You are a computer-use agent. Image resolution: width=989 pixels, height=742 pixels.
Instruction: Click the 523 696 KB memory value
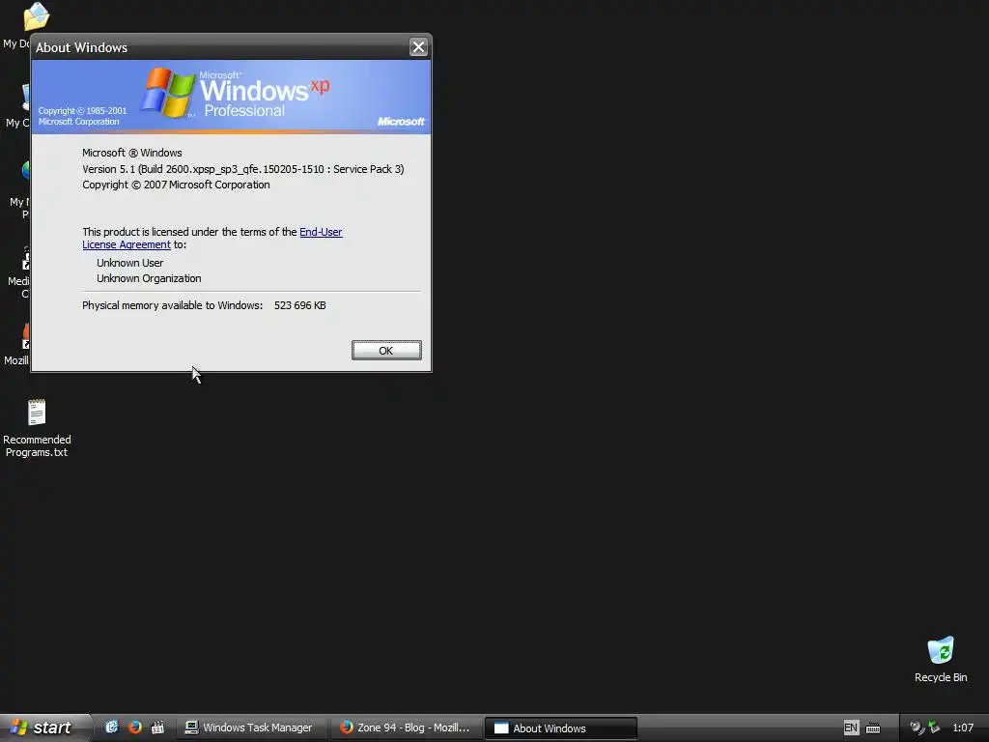tap(300, 305)
